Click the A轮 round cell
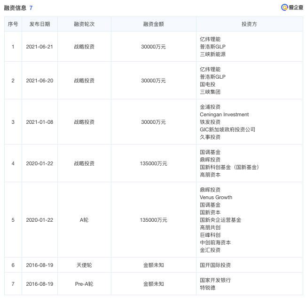The width and height of the screenshot is (306, 298). (84, 220)
